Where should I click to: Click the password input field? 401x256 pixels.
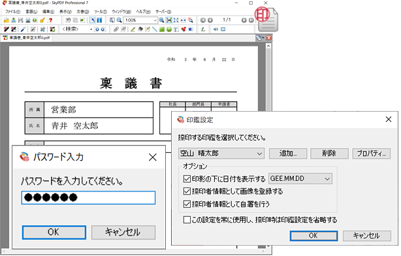coord(88,197)
